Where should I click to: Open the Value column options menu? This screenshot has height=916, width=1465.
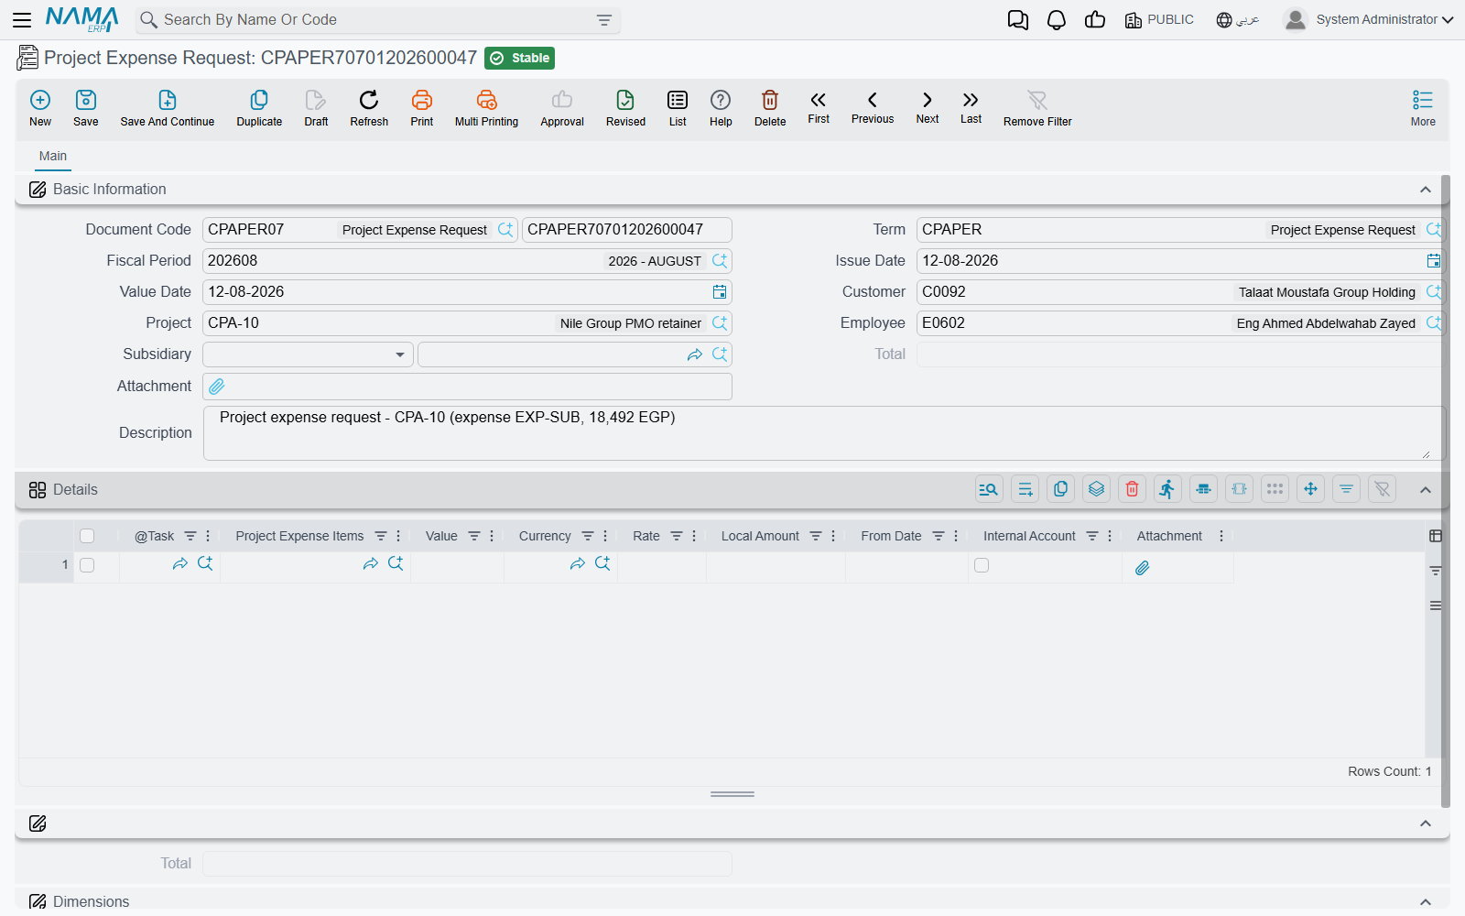[x=492, y=536]
